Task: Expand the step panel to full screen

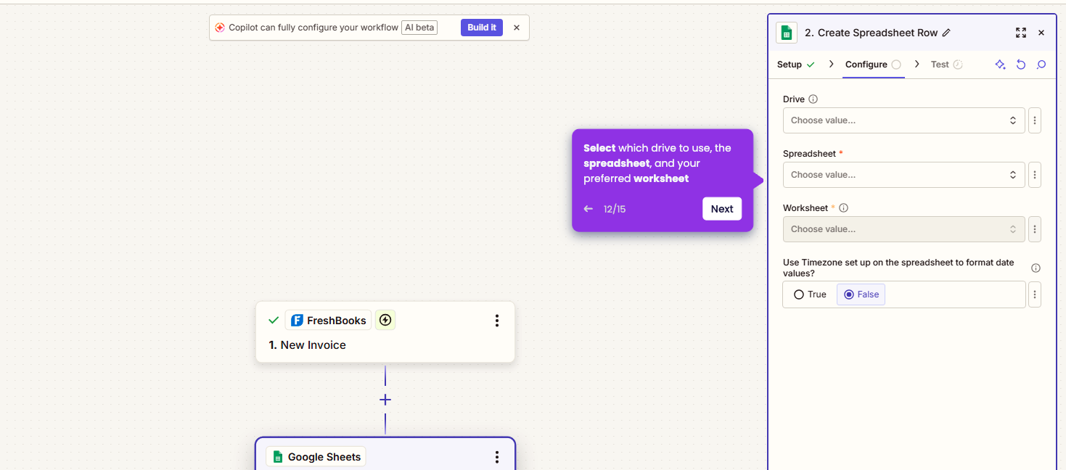Action: click(1021, 33)
